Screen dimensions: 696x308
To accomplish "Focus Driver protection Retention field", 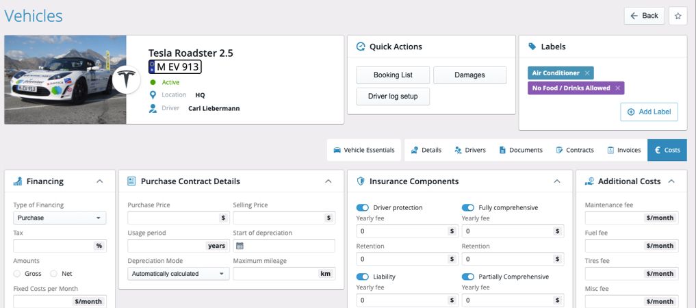I will click(407, 259).
